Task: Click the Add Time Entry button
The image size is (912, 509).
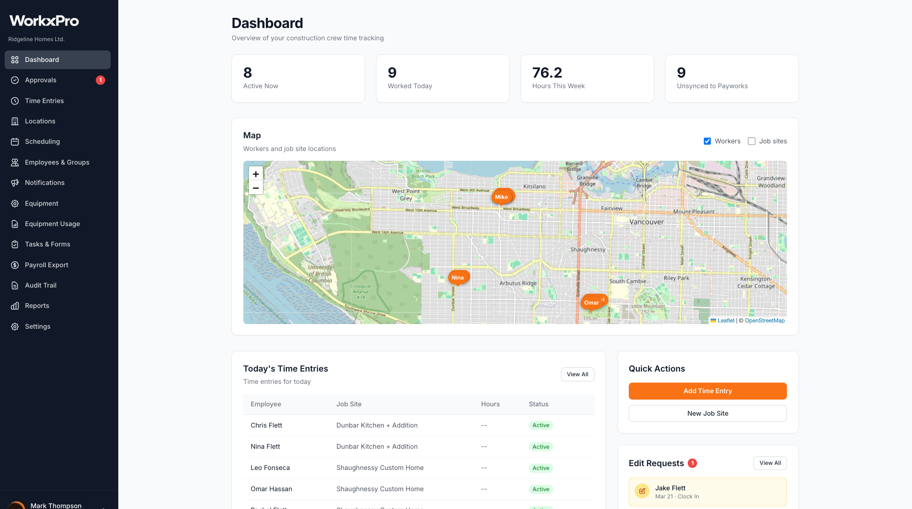Action: [707, 391]
